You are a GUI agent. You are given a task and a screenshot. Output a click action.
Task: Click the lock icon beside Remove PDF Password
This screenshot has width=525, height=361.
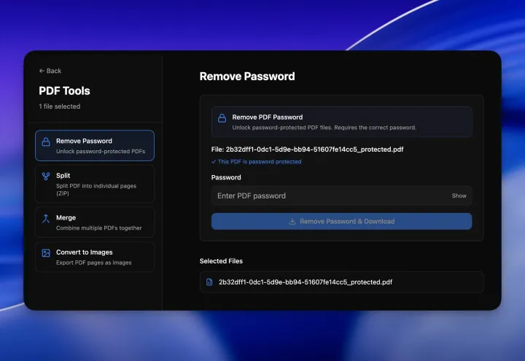[x=222, y=118]
